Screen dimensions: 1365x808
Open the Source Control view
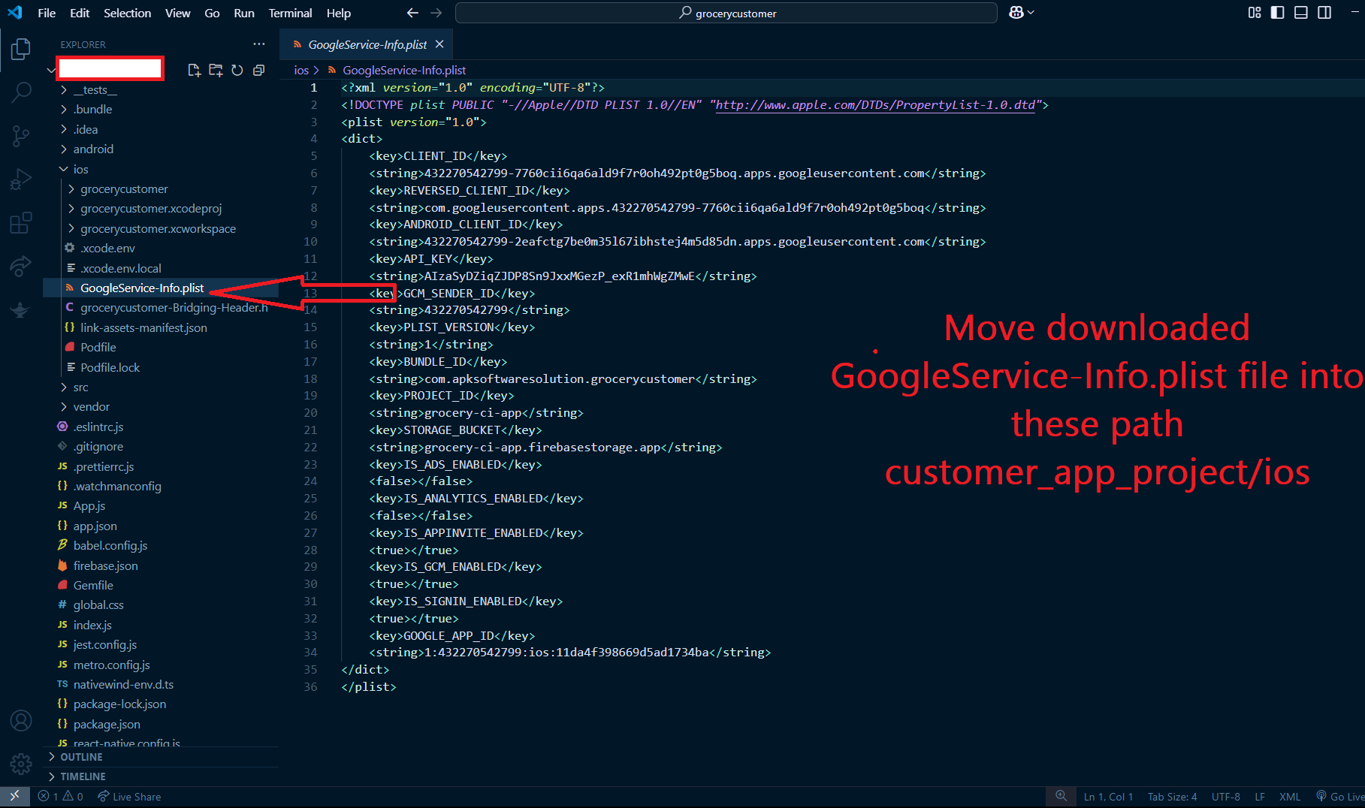21,136
